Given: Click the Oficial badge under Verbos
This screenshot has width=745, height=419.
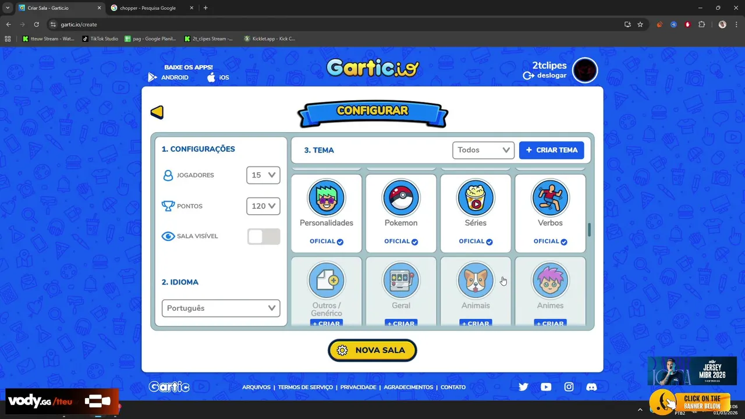Looking at the screenshot, I should pyautogui.click(x=550, y=242).
